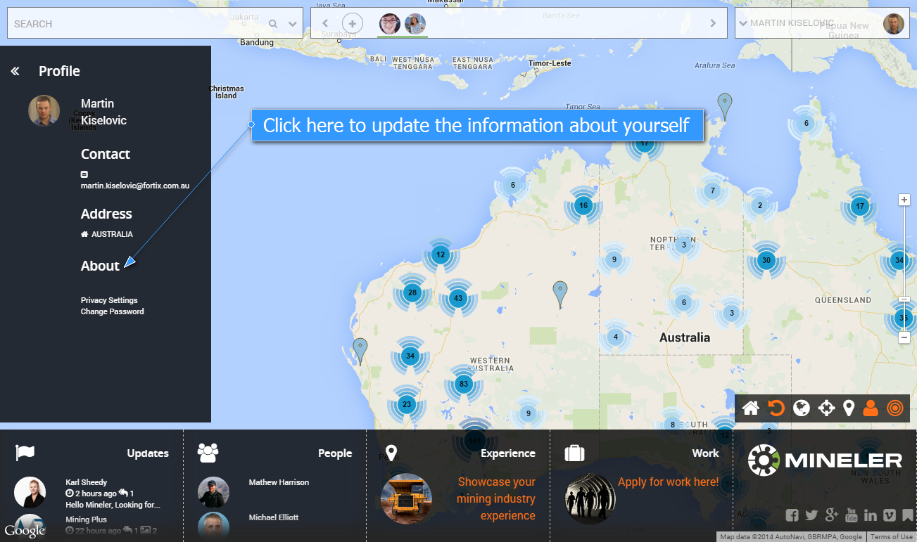Toggle the map pin markers icon
The height and width of the screenshot is (542, 917).
tap(849, 408)
